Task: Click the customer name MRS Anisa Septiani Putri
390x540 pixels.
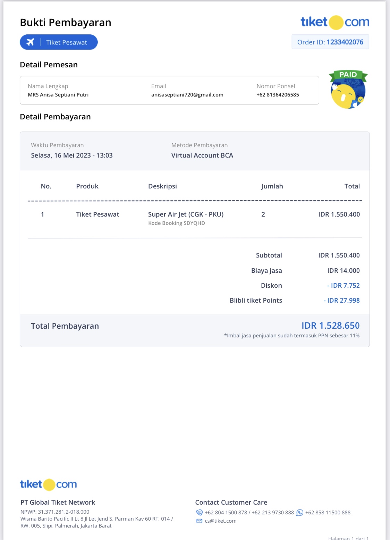Action: 58,95
